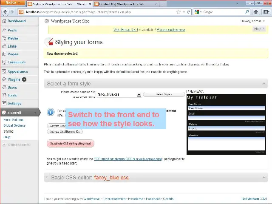The height and width of the screenshot is (204, 272).
Task: Click the Tools icon in sidebar
Action: click(x=4, y=95)
